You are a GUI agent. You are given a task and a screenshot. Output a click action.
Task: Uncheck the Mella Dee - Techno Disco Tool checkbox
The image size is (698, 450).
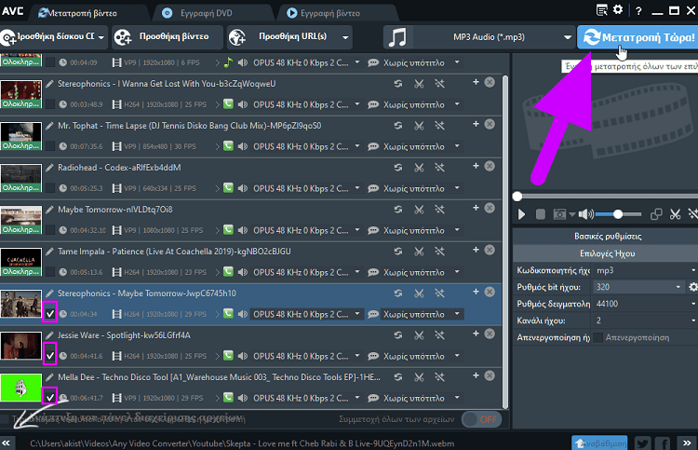(x=50, y=398)
